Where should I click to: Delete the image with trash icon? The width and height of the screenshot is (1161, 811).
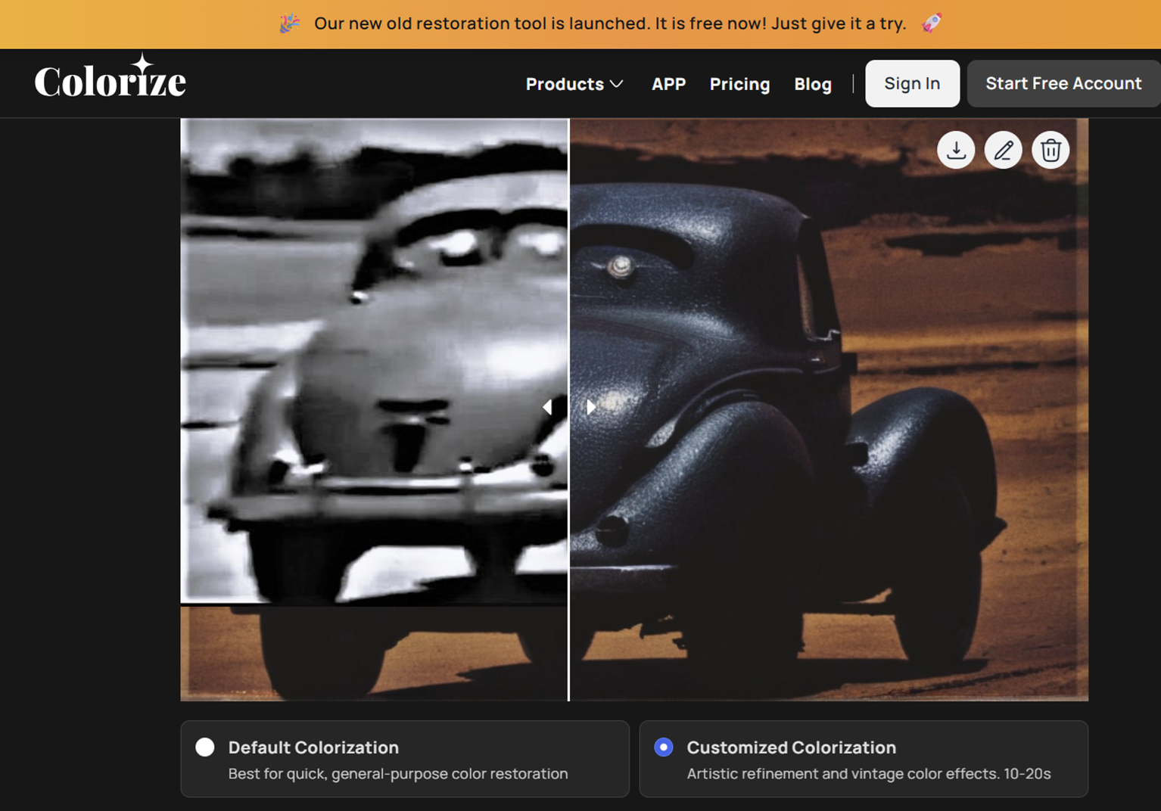pos(1050,150)
